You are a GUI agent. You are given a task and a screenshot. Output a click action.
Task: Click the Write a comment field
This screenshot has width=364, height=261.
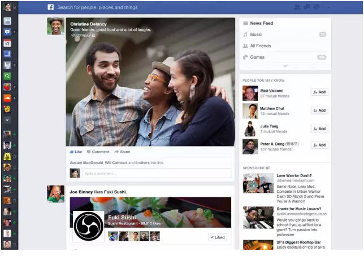click(x=157, y=173)
